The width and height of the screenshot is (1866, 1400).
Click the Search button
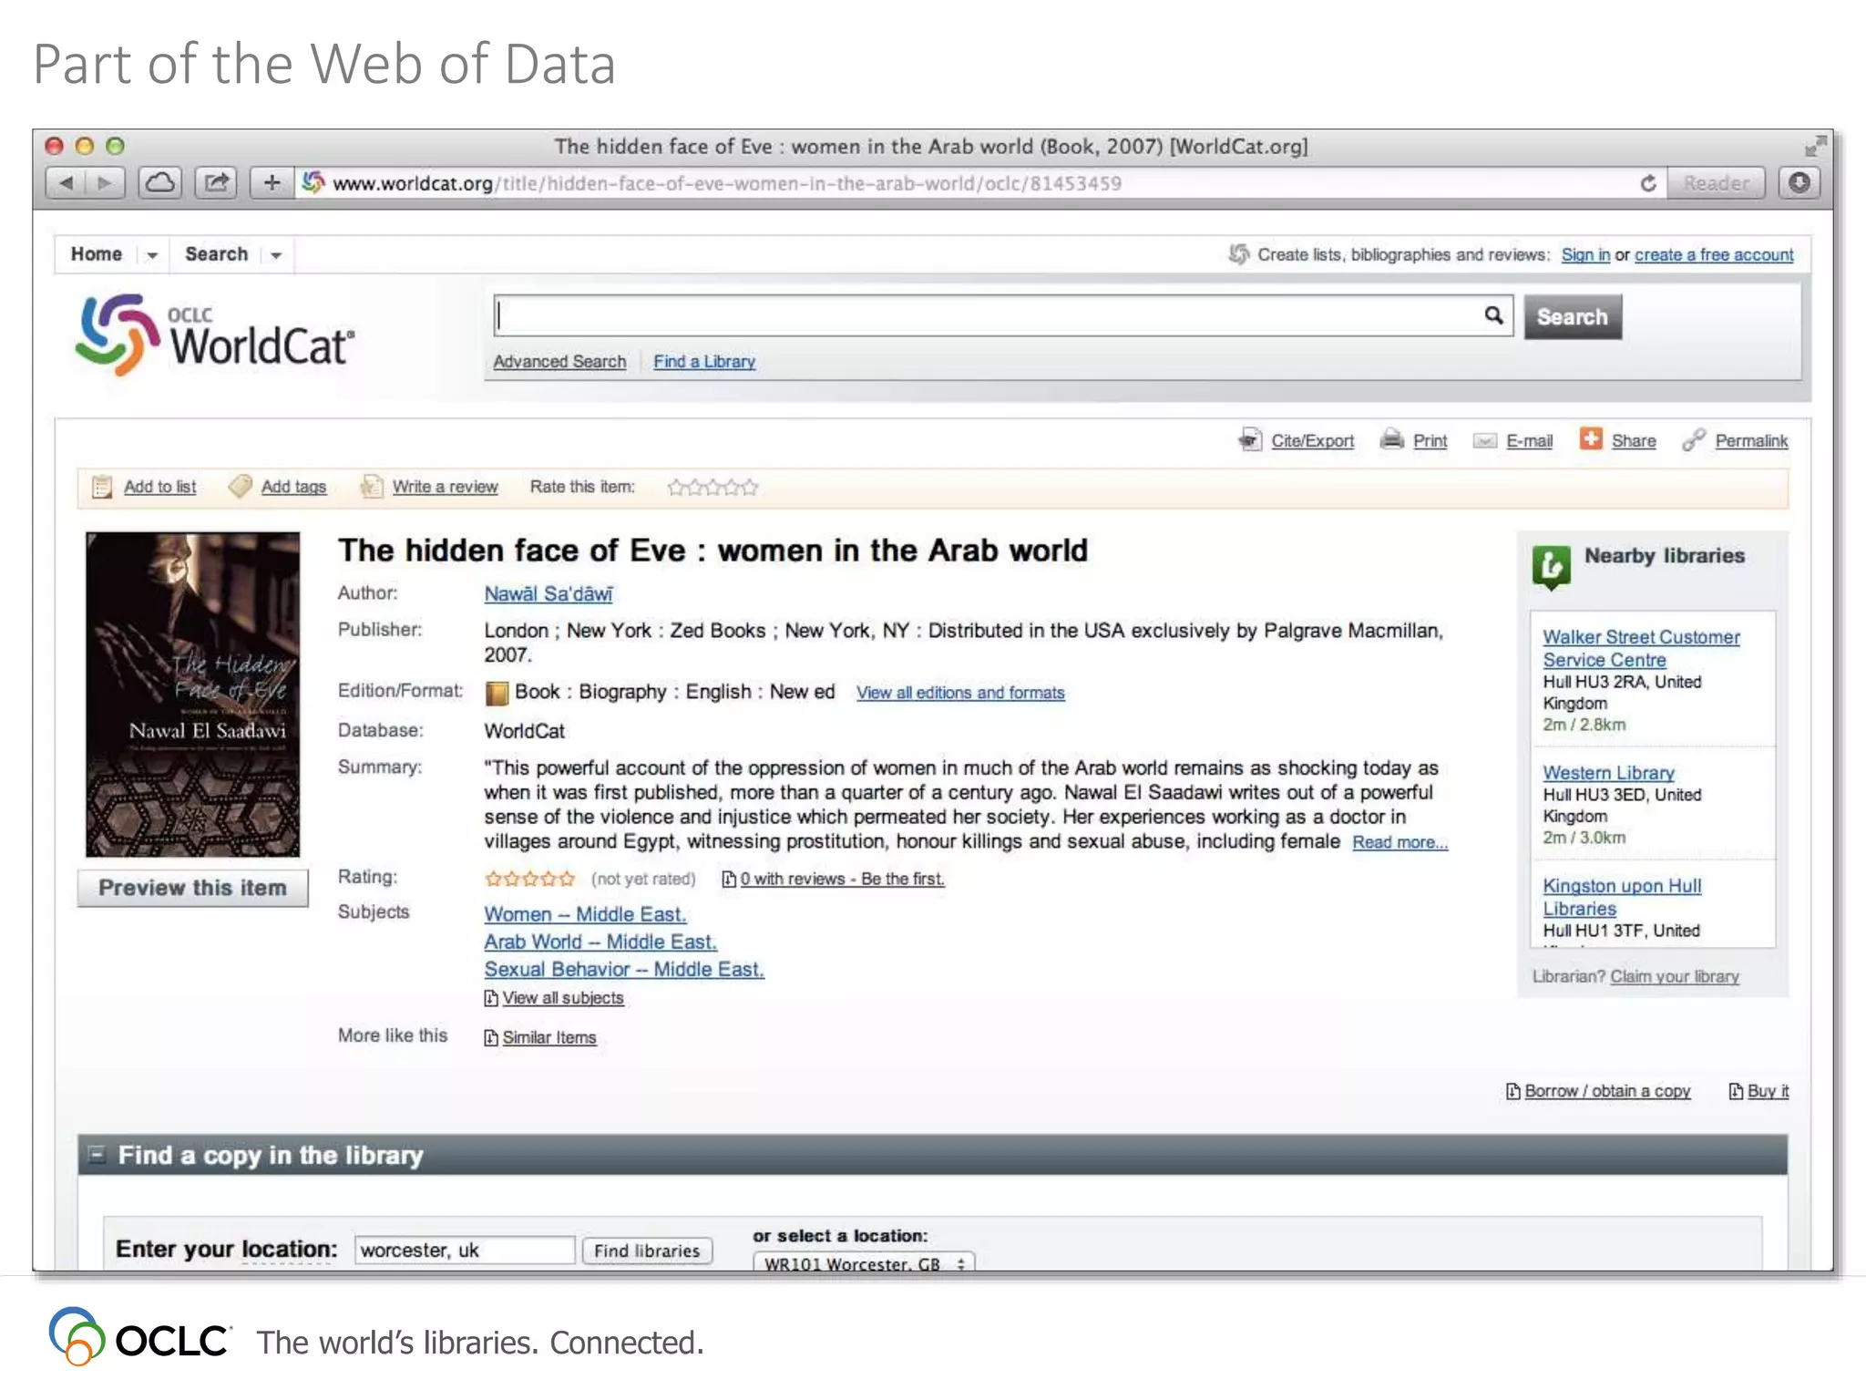pyautogui.click(x=1573, y=316)
